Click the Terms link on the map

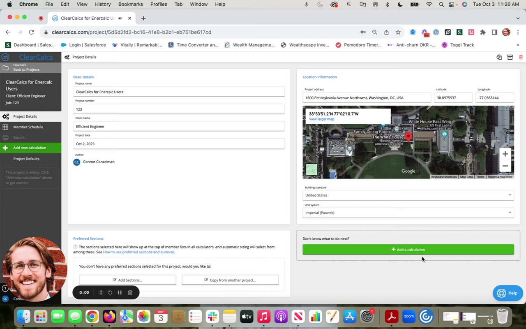(x=480, y=177)
